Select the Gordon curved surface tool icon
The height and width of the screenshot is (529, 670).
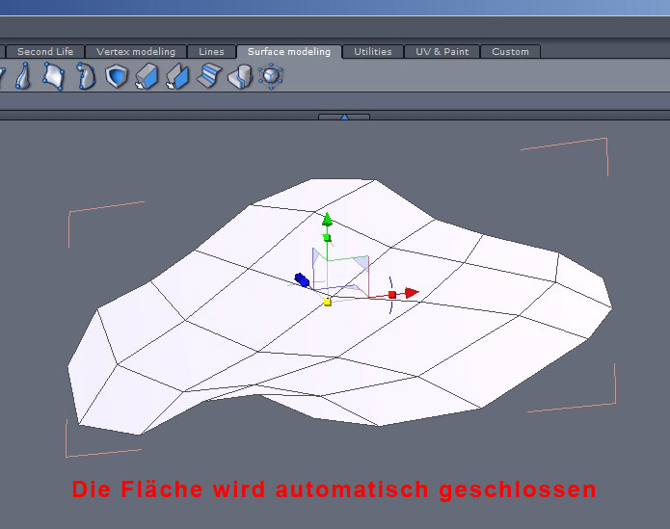click(x=86, y=76)
